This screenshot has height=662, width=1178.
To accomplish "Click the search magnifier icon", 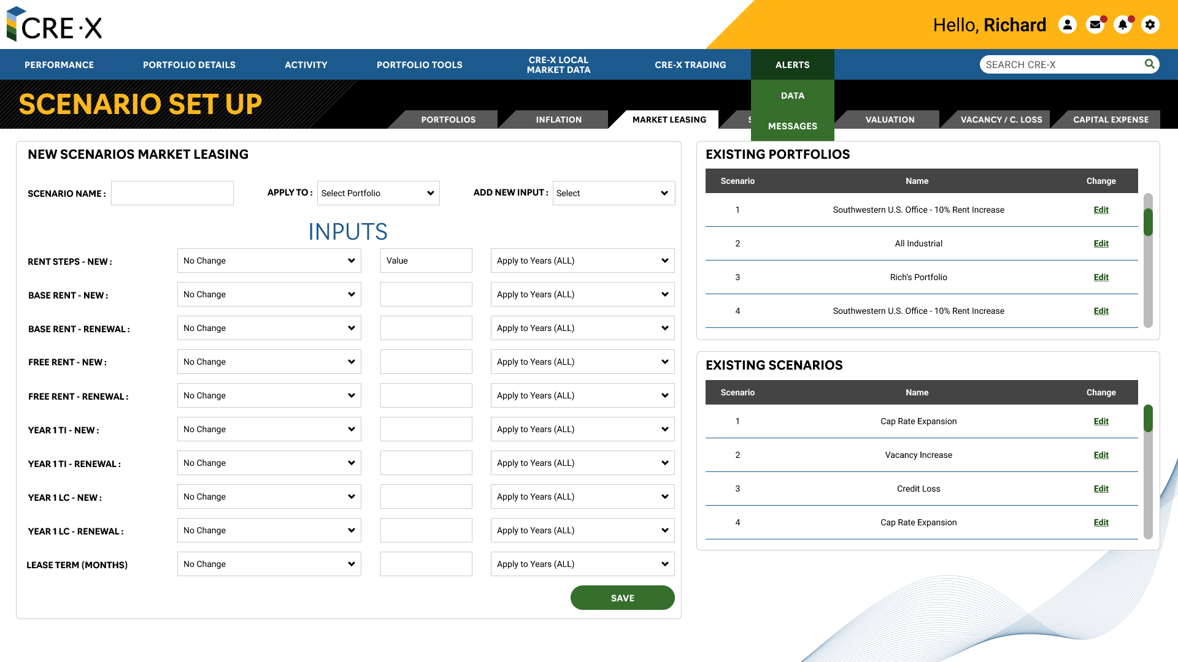I will coord(1149,64).
